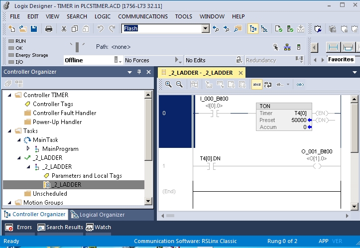Click the Who Active network icon
Viewport: 360px width, 248px height.
point(287,47)
